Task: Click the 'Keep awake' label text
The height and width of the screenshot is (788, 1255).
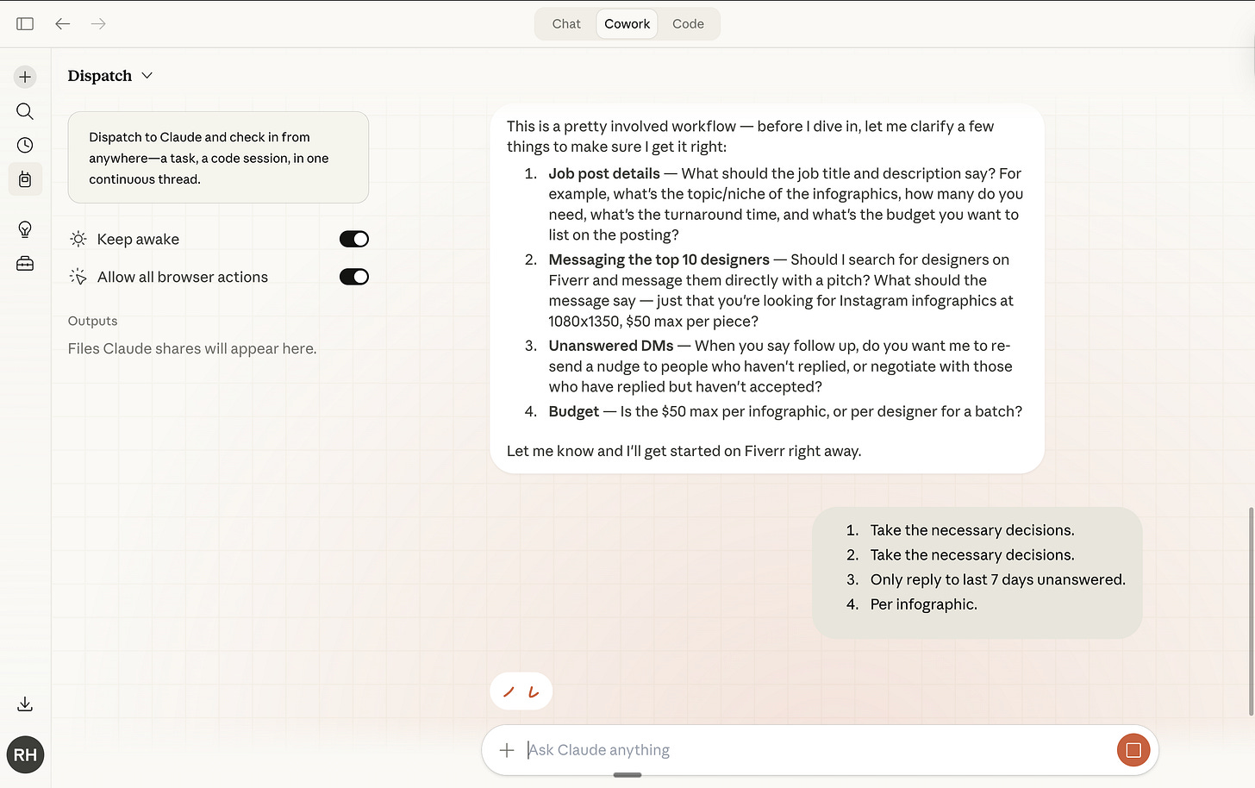Action: pyautogui.click(x=138, y=239)
